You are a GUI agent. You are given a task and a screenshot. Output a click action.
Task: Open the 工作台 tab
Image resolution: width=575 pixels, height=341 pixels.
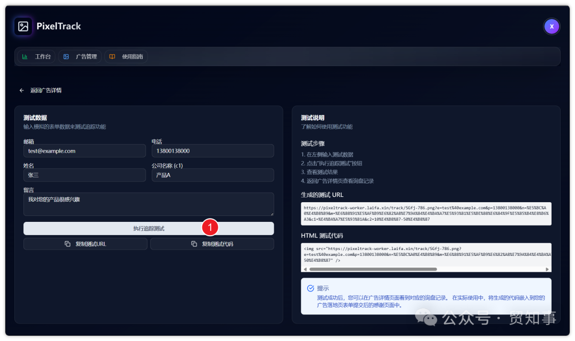[x=36, y=56]
